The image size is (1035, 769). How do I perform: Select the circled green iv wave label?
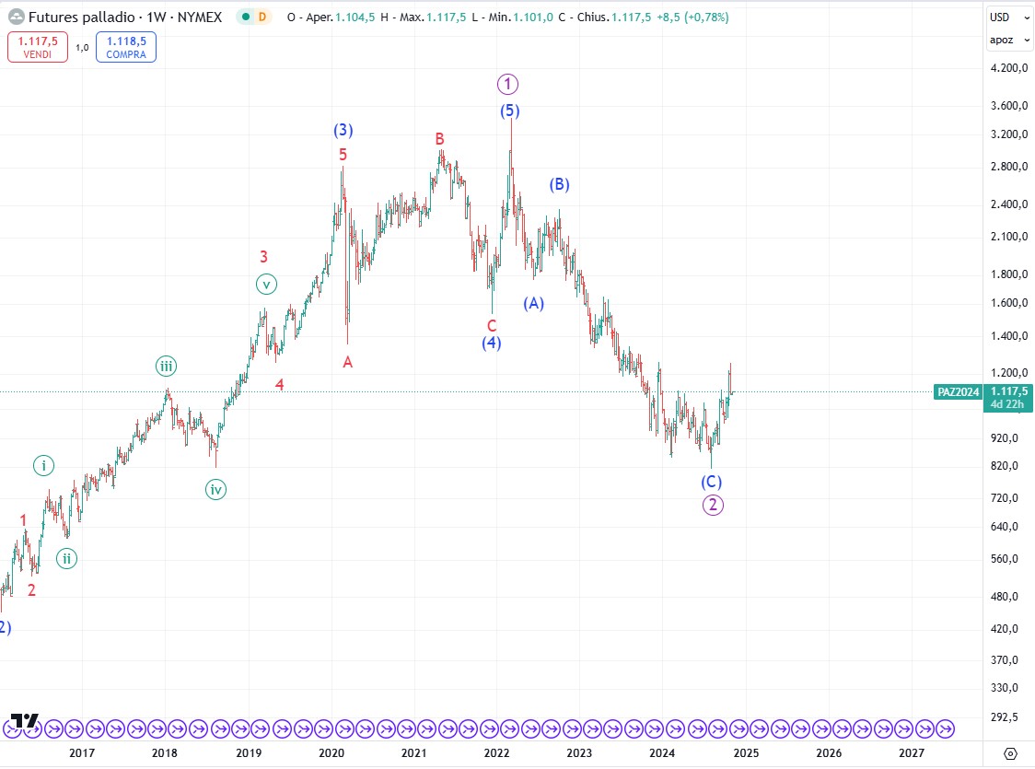click(x=215, y=490)
